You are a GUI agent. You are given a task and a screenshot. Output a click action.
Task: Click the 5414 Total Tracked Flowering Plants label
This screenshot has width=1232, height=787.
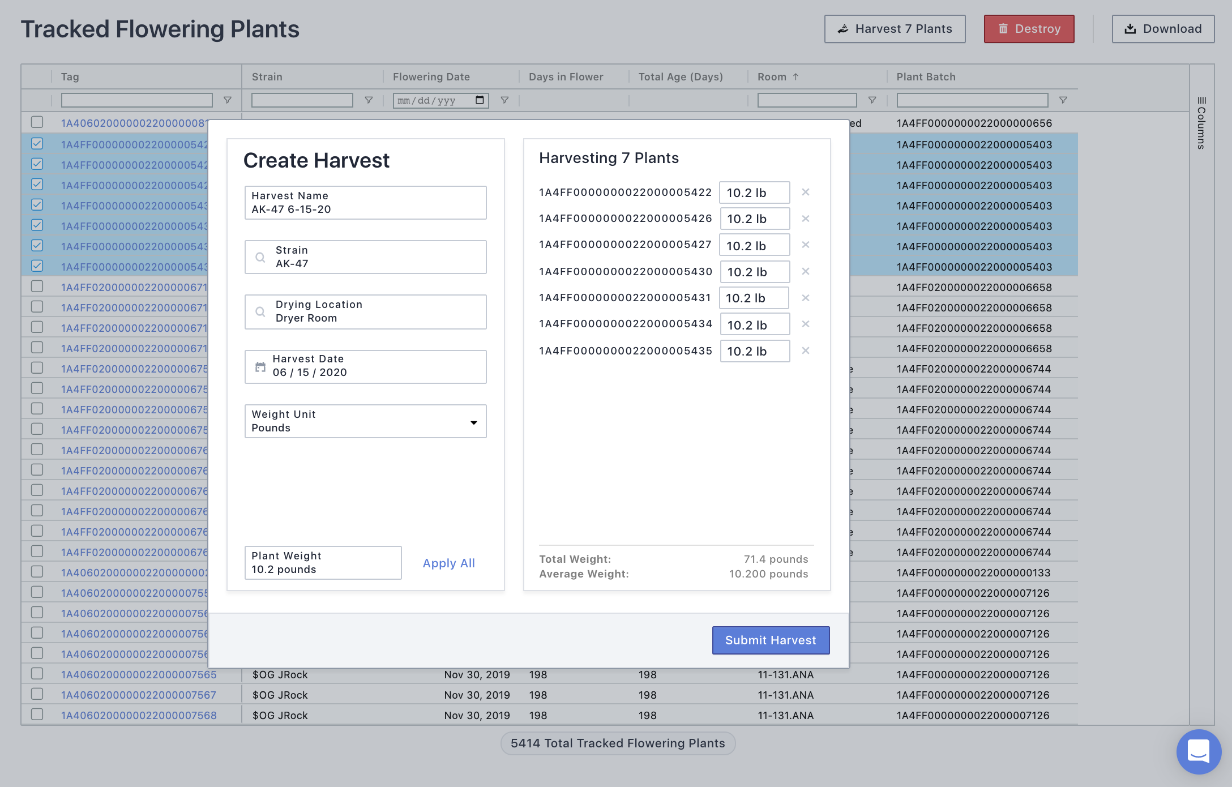pyautogui.click(x=618, y=743)
